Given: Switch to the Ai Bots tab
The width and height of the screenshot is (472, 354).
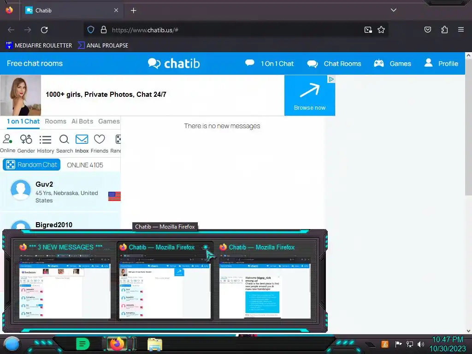Looking at the screenshot, I should pyautogui.click(x=82, y=122).
